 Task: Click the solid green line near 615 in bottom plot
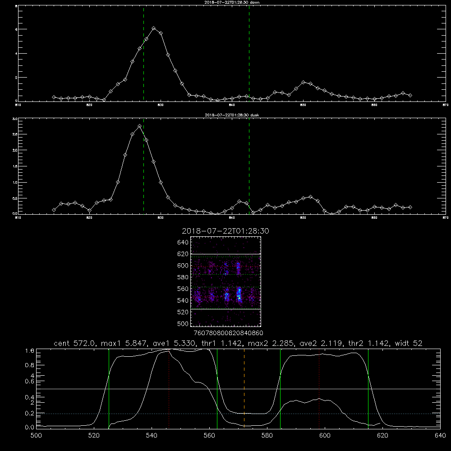[x=368, y=388]
